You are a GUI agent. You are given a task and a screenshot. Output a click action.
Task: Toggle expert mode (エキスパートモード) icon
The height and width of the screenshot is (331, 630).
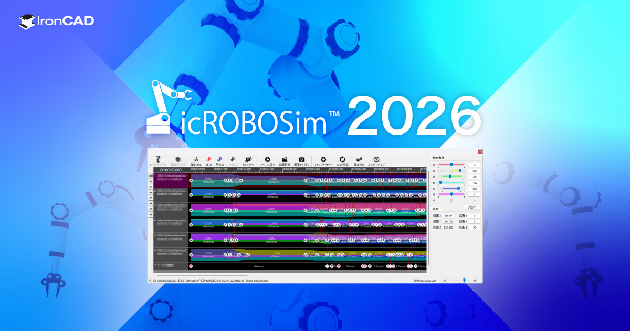pyautogui.click(x=324, y=159)
